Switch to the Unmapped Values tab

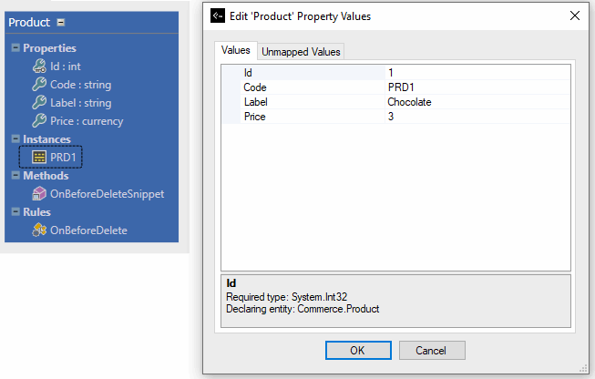coord(301,52)
